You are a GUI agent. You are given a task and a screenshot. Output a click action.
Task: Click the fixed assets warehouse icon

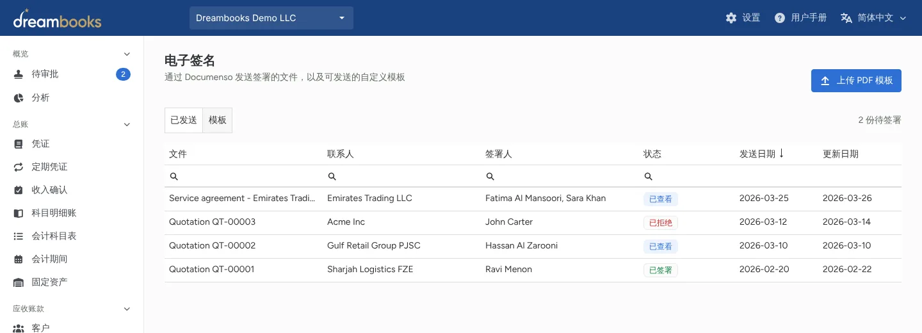(19, 282)
